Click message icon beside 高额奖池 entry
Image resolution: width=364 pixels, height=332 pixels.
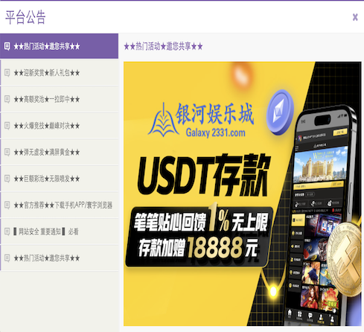pyautogui.click(x=7, y=100)
